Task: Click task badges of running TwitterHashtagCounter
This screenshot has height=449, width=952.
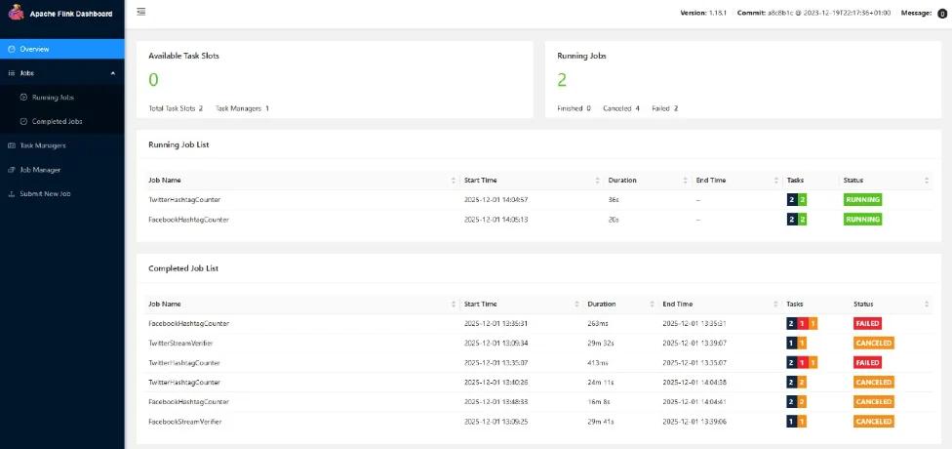Action: click(797, 200)
